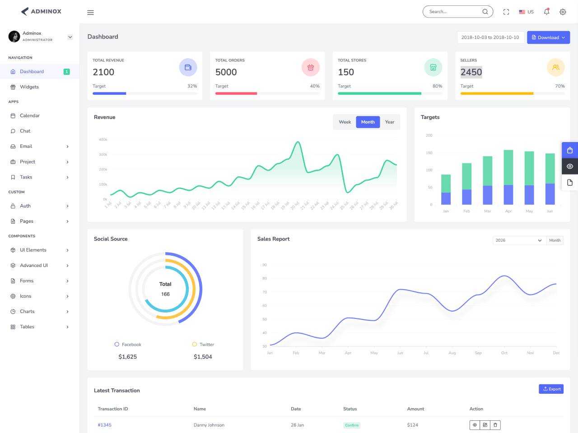Click the eye side panel toggle
This screenshot has width=578, height=433.
pyautogui.click(x=570, y=166)
